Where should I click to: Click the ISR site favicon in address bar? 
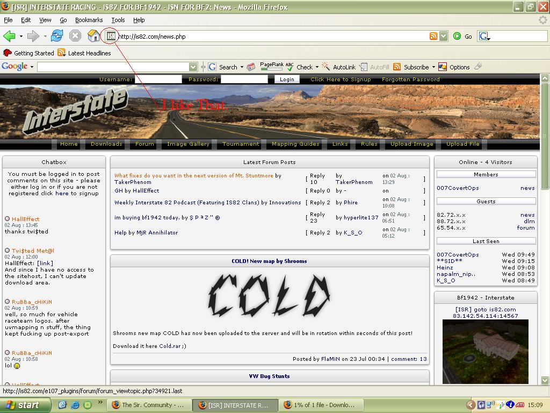[111, 36]
